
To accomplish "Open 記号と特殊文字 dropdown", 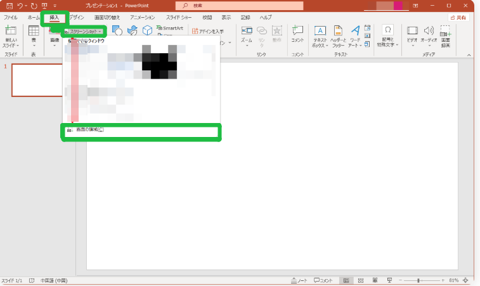I will [x=387, y=37].
